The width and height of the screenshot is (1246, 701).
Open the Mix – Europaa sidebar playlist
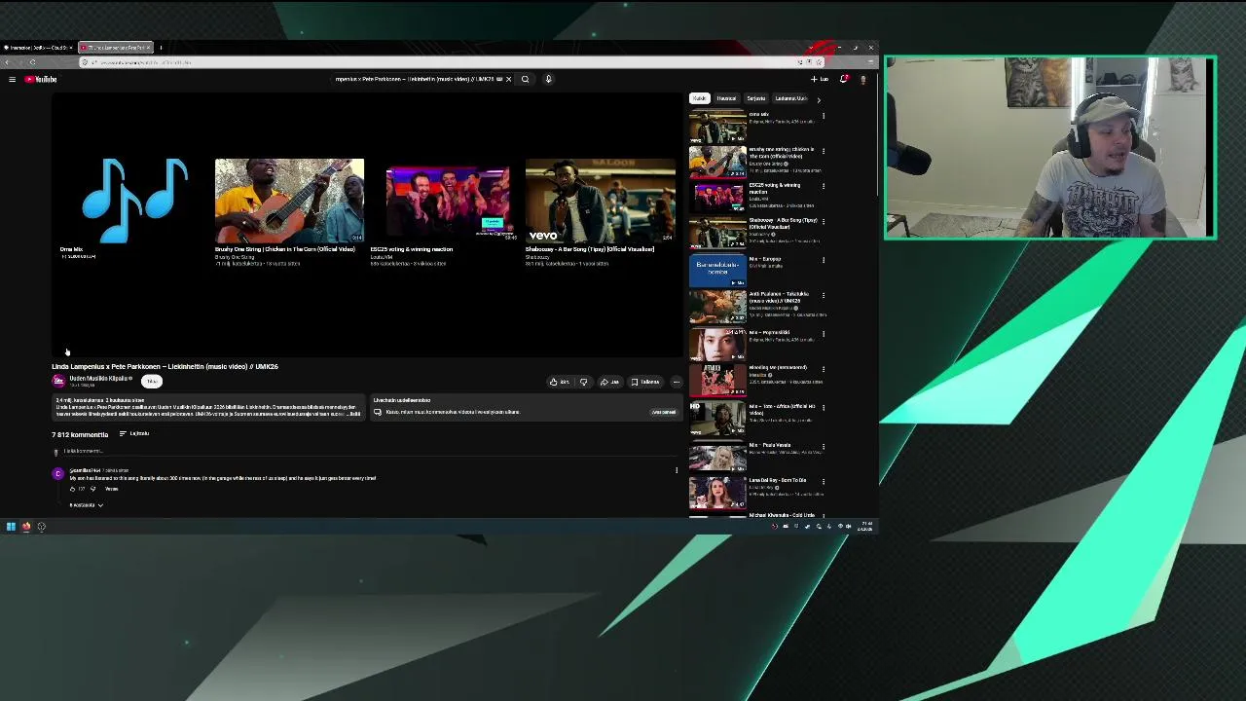(x=717, y=272)
